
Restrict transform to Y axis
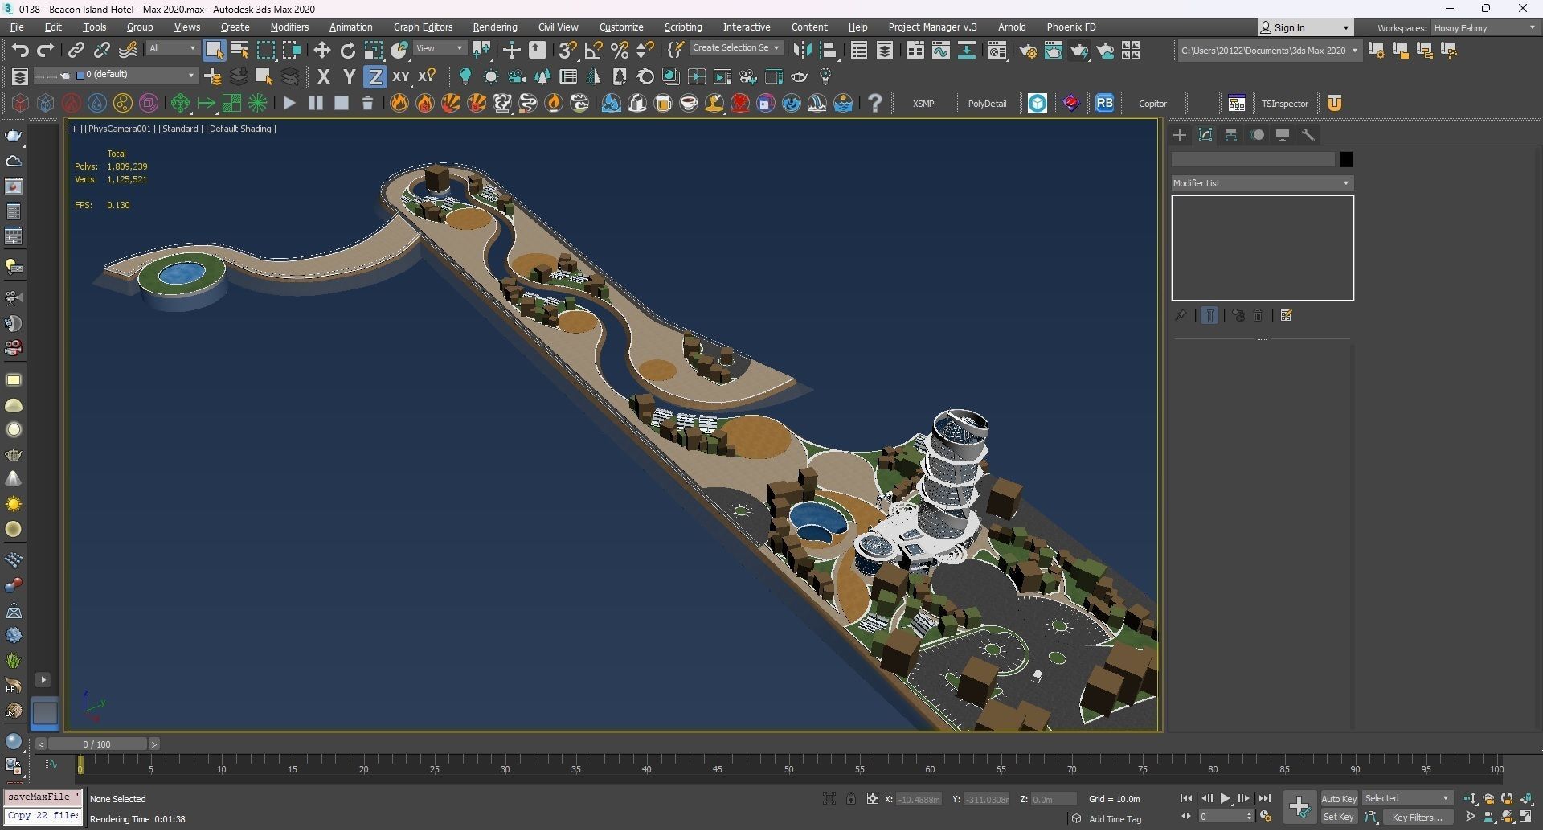349,77
